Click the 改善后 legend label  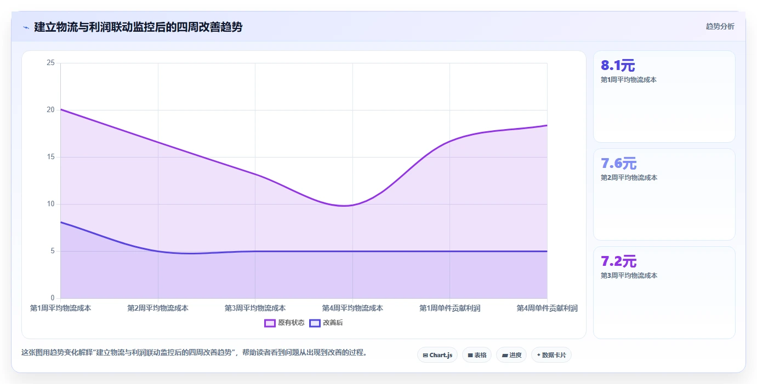pyautogui.click(x=333, y=323)
